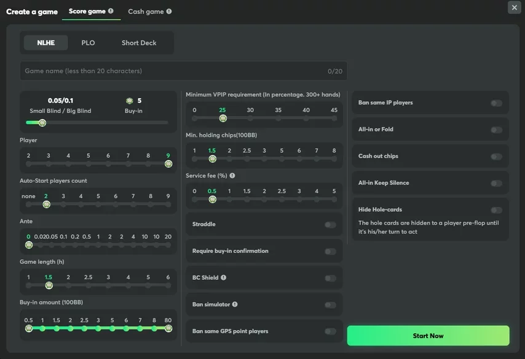Viewport: 525px width, 359px height.
Task: Turn on All-in or Fold switch
Action: pos(496,130)
